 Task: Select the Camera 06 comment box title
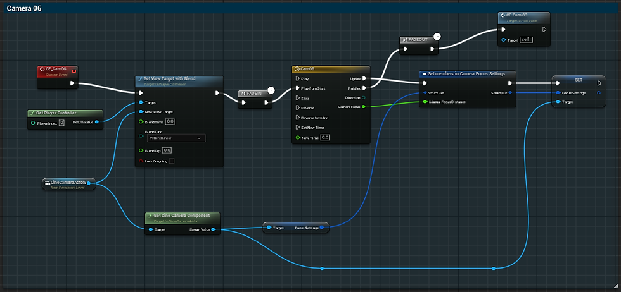(24, 8)
